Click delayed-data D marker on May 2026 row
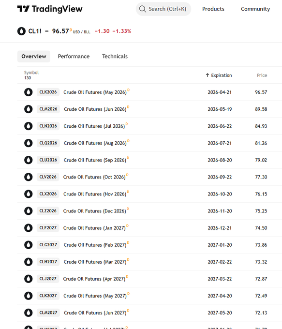282x329 pixels. (x=128, y=90)
